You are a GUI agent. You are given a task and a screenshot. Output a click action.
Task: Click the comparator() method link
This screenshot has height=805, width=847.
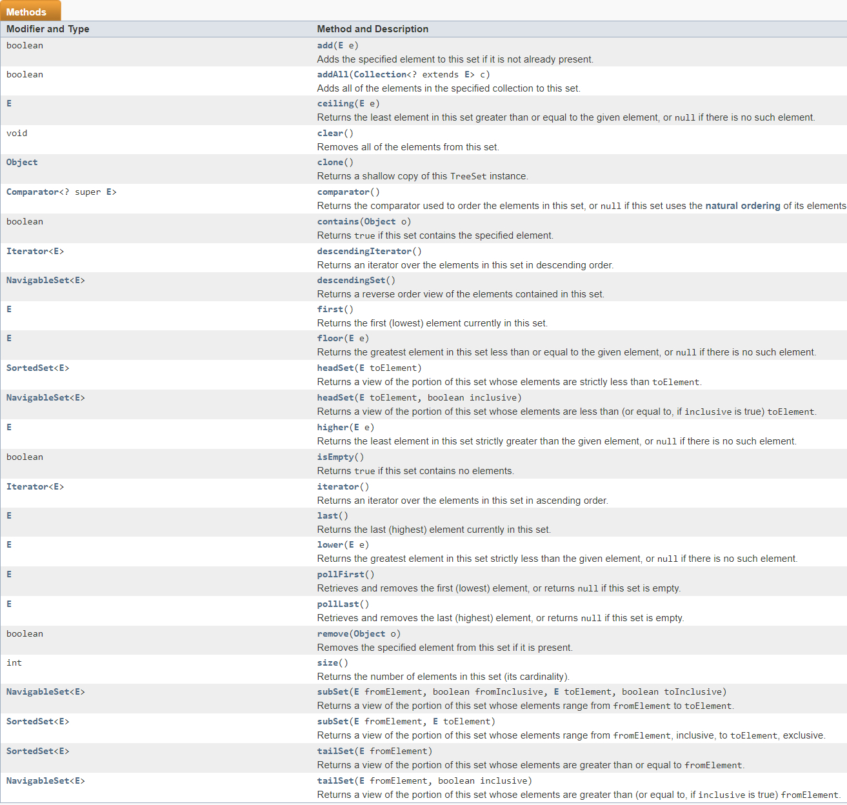343,192
